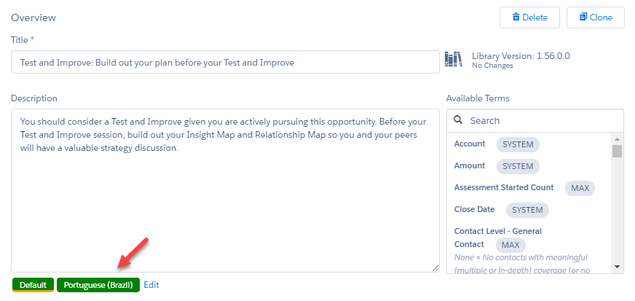Focus the Title input field
Image resolution: width=635 pixels, height=301 pixels.
click(225, 62)
